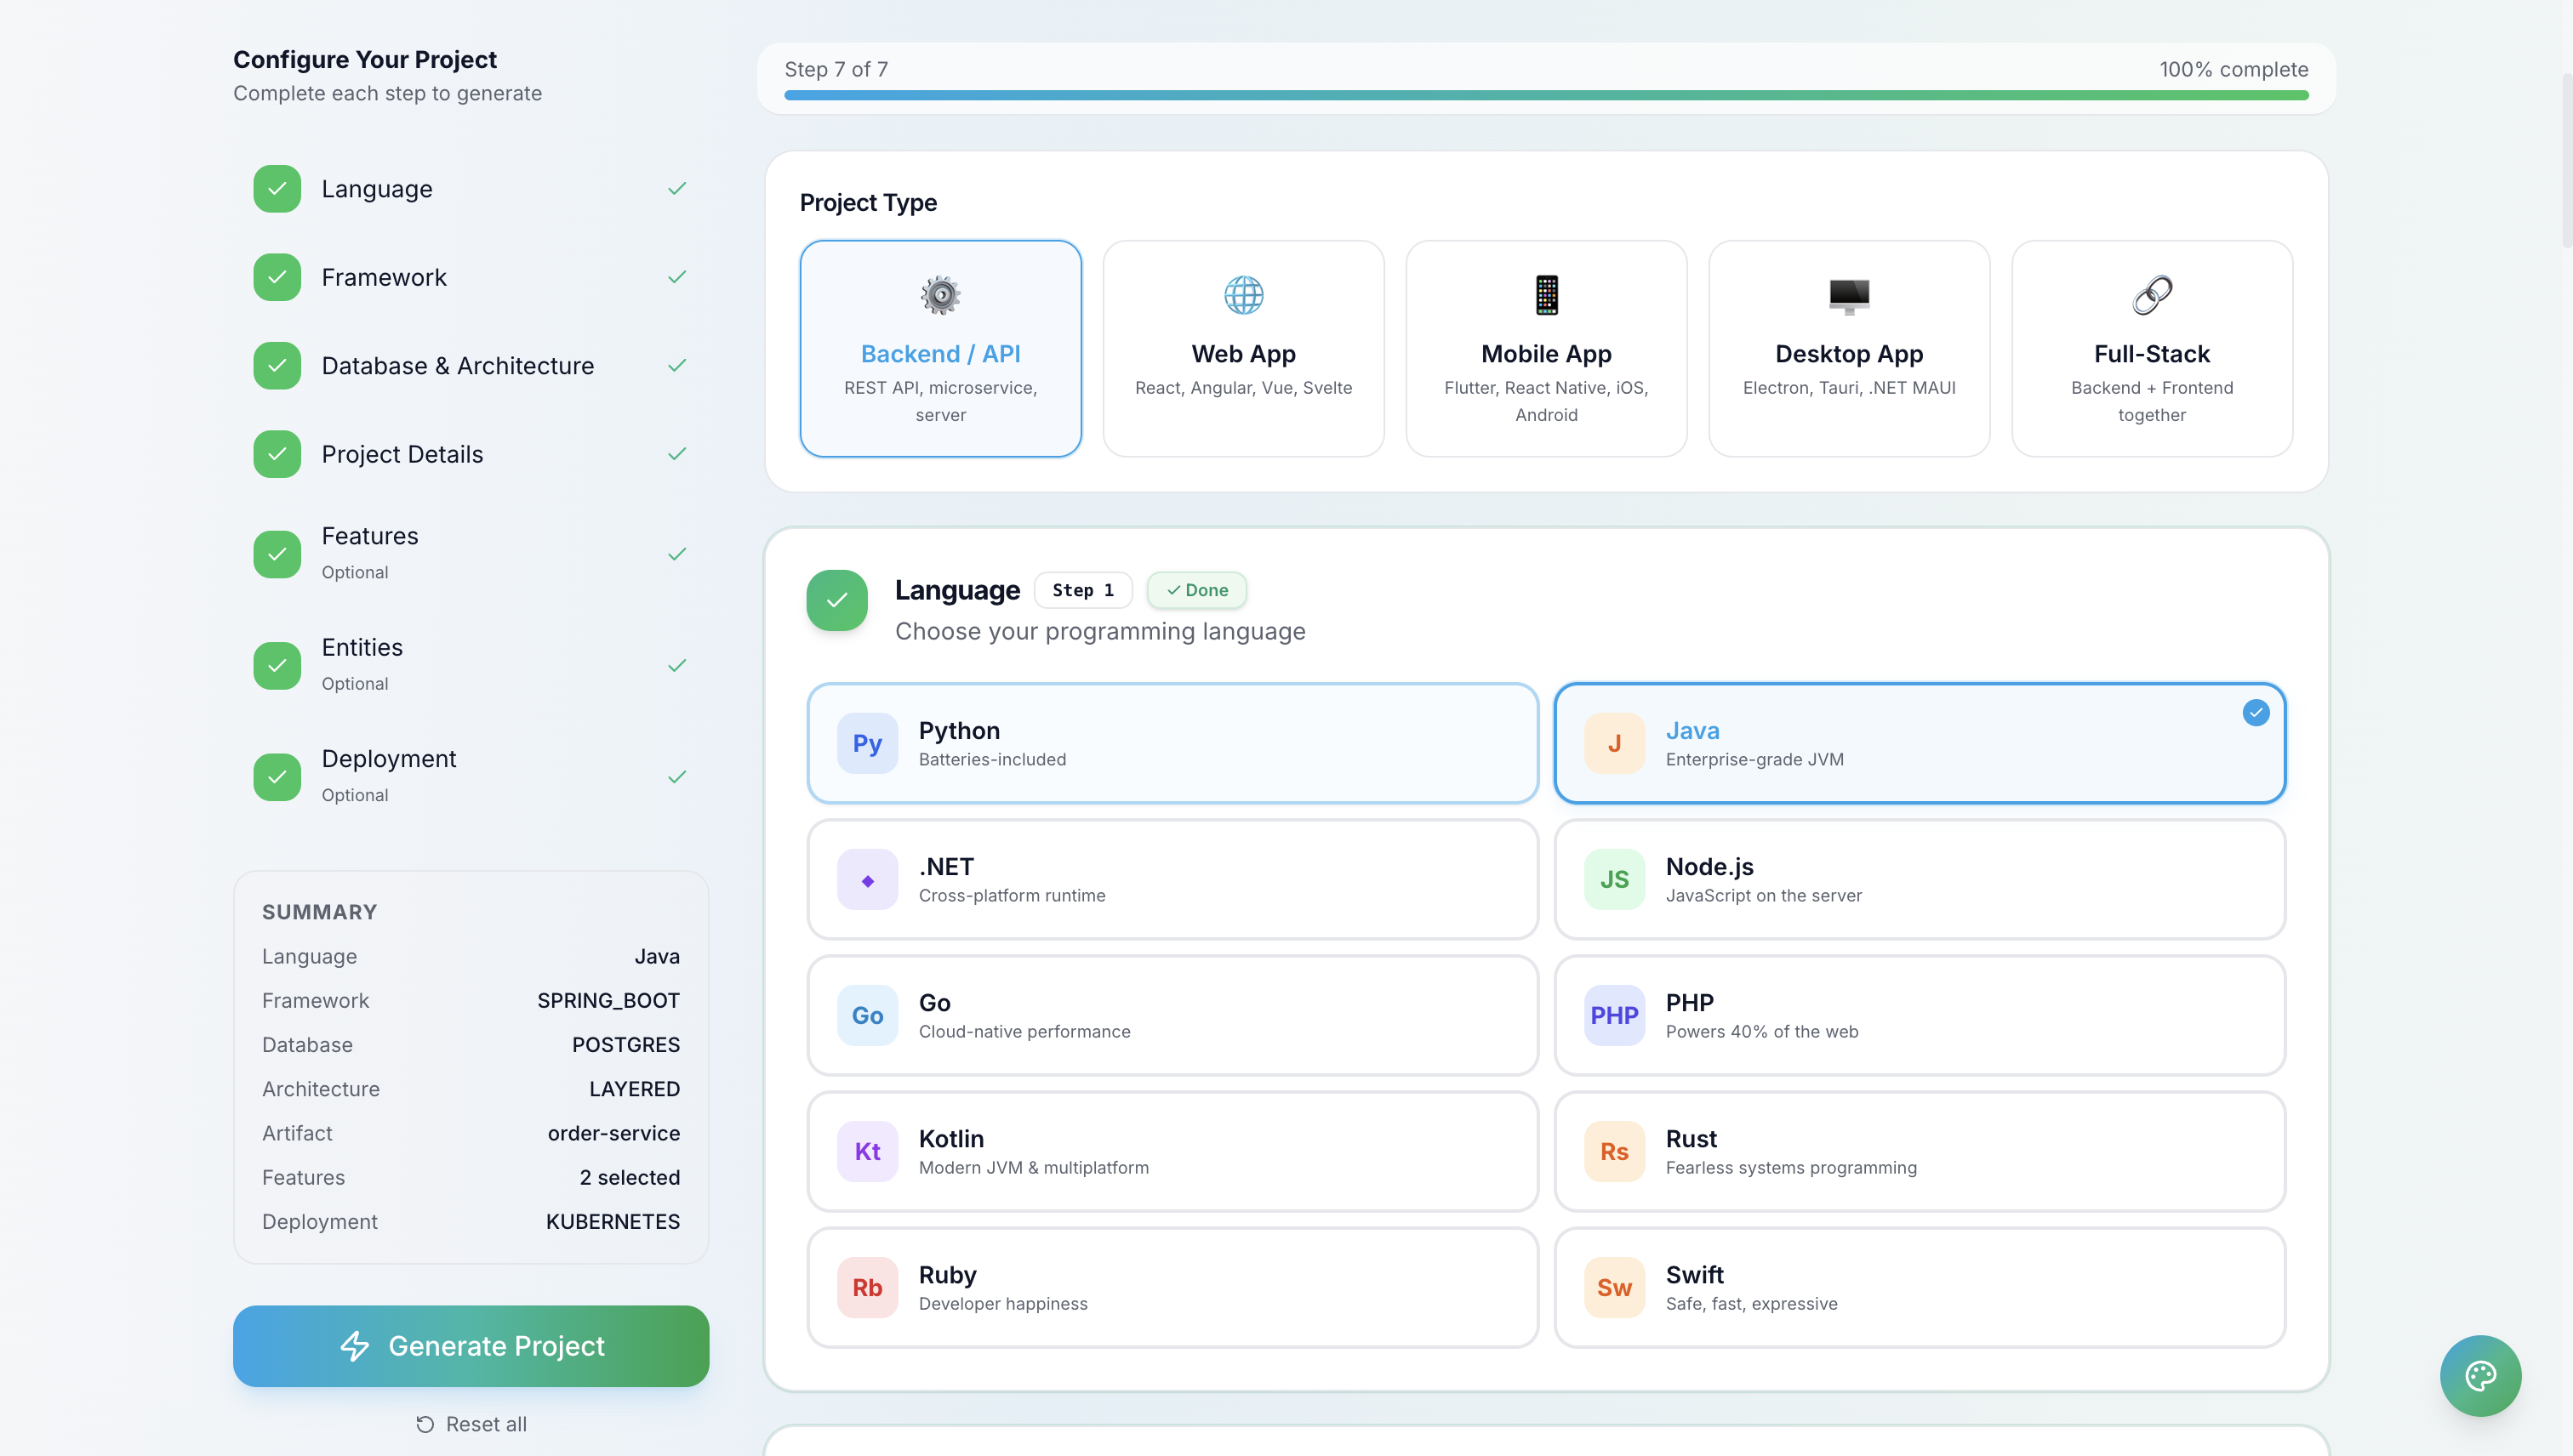Go to the Framework step in sidebar
Image resolution: width=2573 pixels, height=1456 pixels.
coord(471,277)
